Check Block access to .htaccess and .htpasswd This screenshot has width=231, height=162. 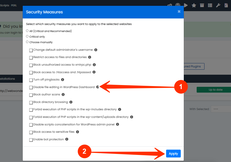pos(31,73)
